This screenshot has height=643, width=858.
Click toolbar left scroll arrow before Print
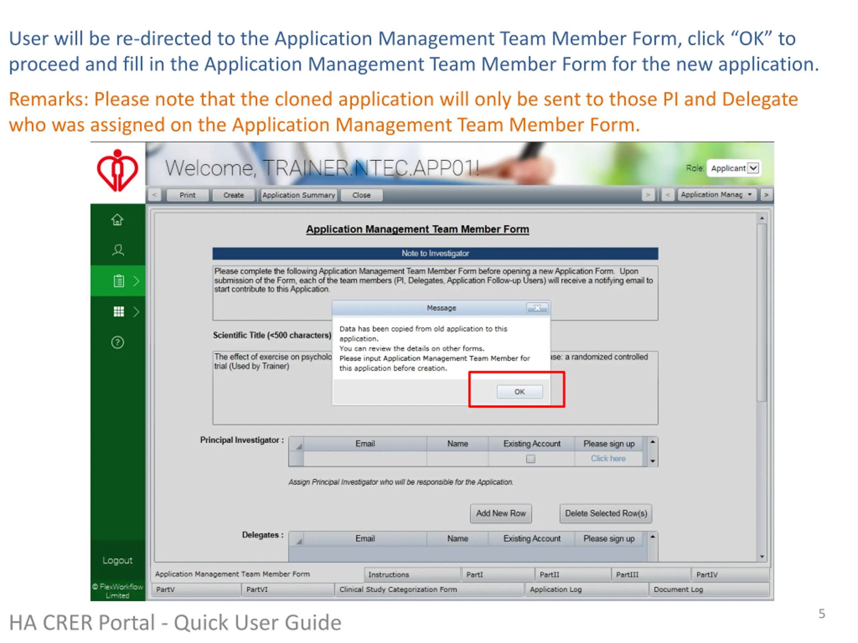coord(155,195)
